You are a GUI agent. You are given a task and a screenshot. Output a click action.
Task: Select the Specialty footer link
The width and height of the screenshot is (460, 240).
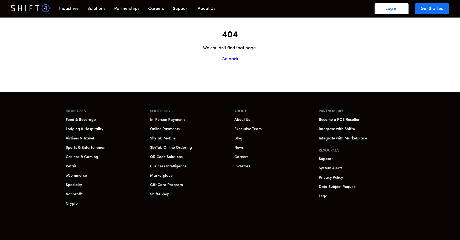coord(74,185)
